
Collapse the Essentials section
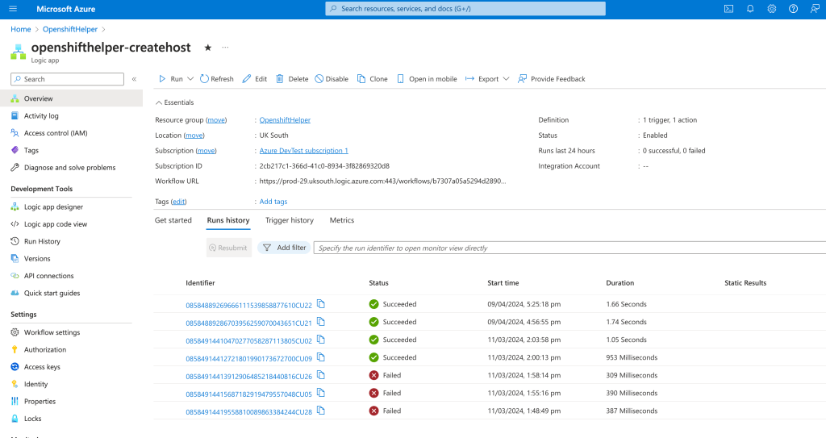pos(174,102)
